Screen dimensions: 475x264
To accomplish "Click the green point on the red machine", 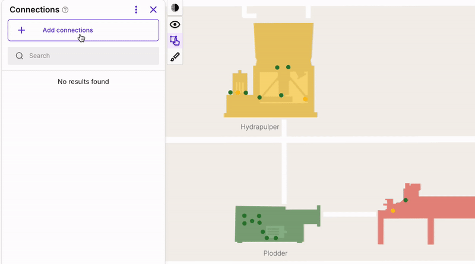I will point(406,200).
